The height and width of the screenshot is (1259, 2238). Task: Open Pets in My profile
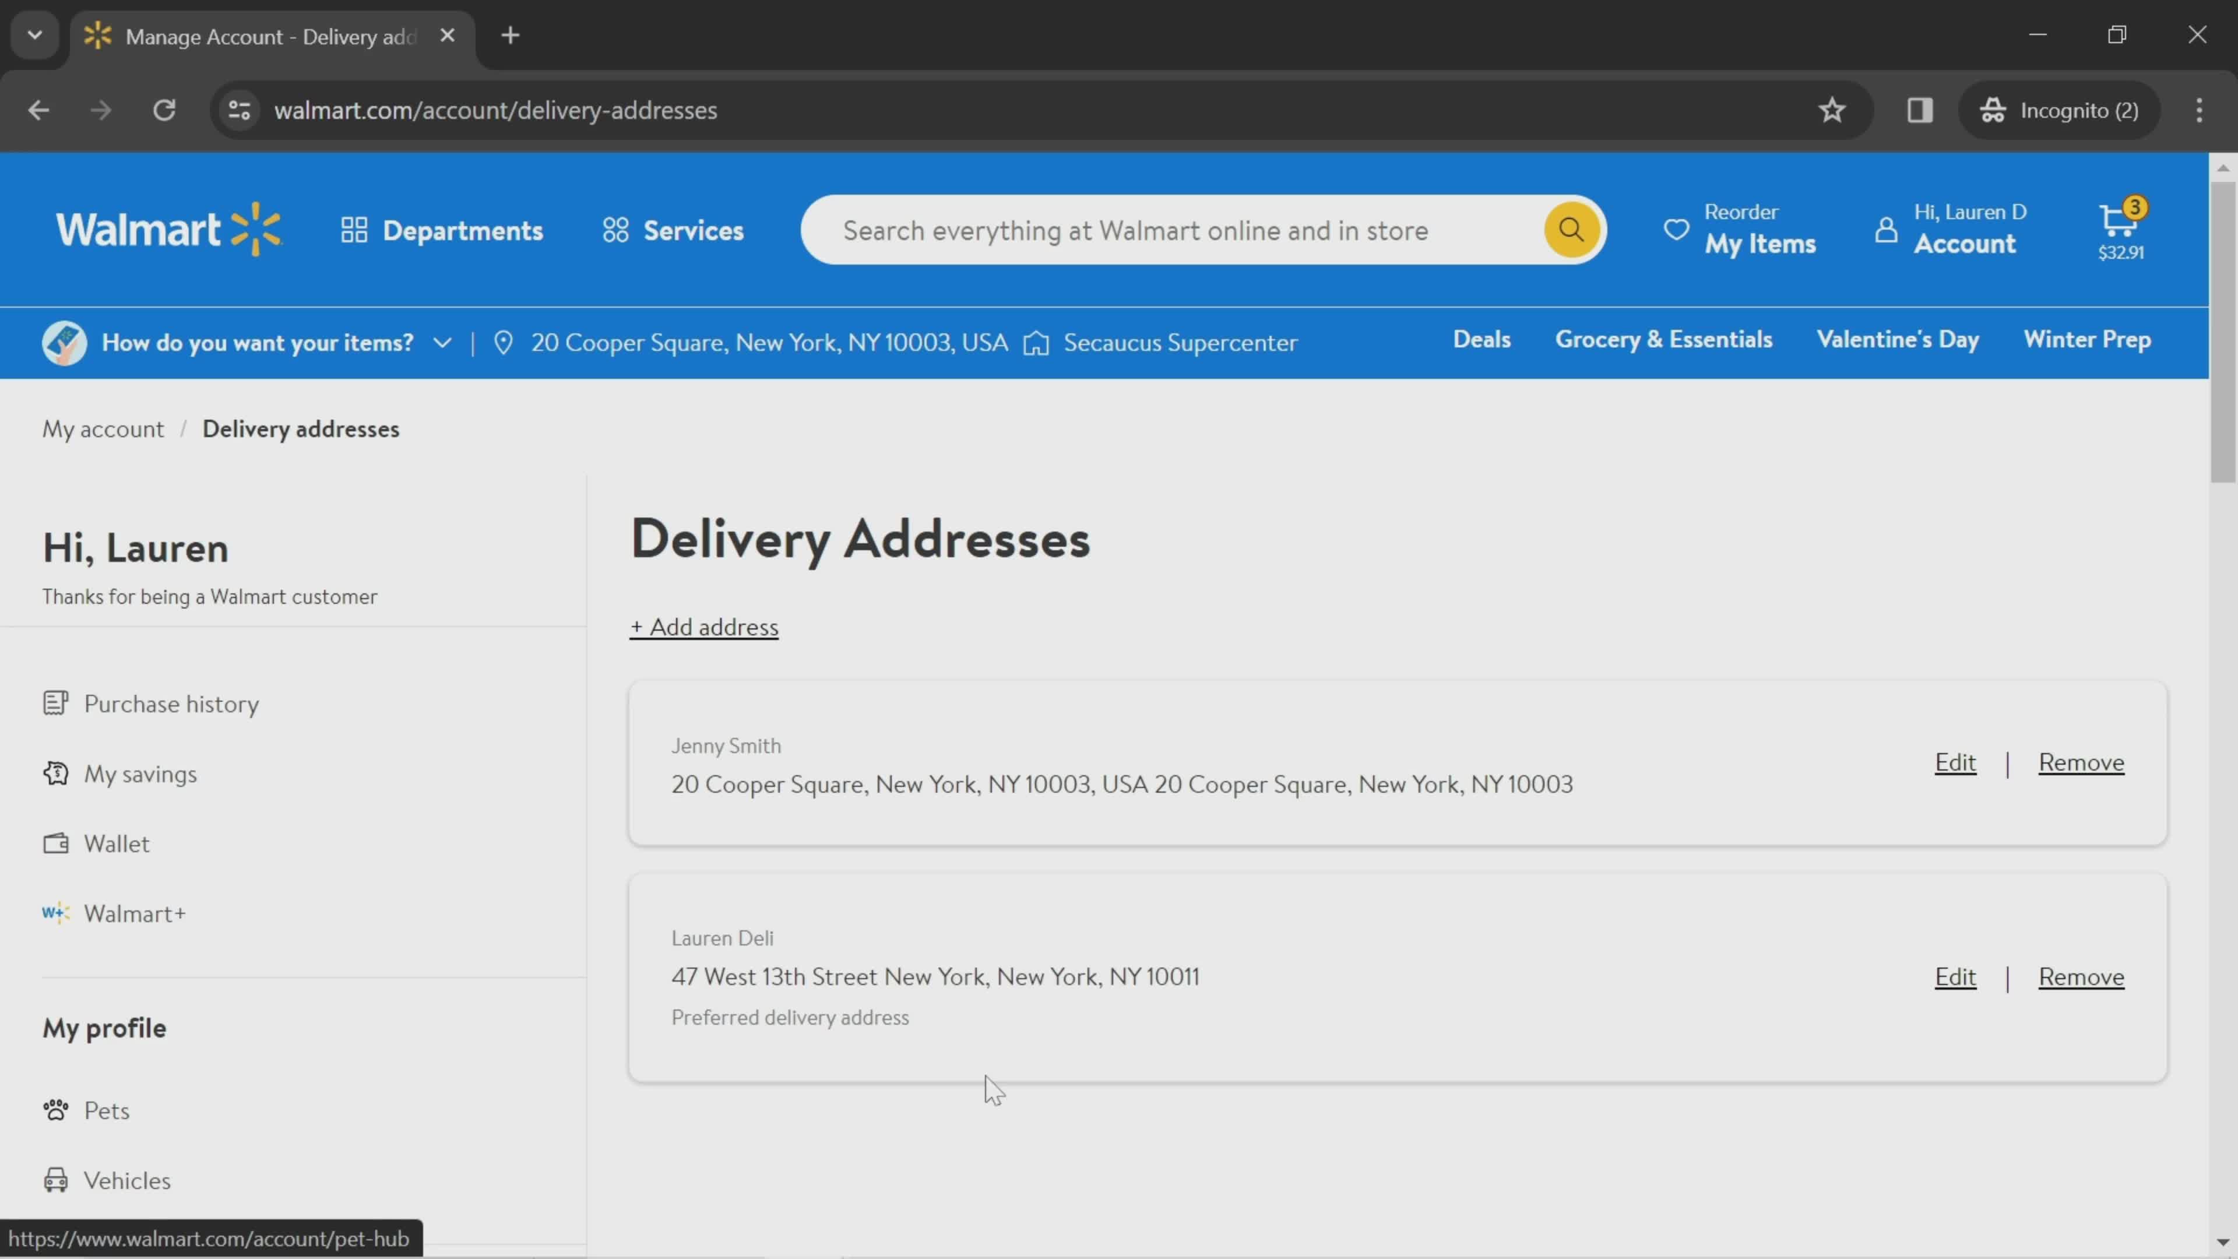(x=86, y=1110)
